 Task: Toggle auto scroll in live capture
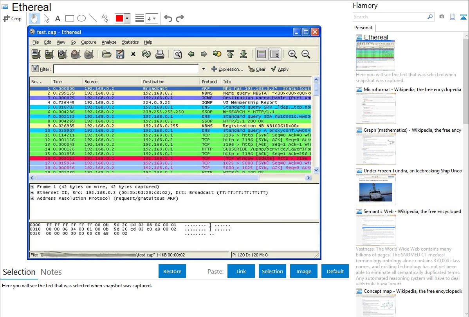pos(274,54)
